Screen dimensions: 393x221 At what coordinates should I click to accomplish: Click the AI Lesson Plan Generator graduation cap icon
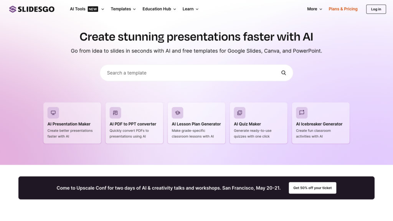click(177, 113)
